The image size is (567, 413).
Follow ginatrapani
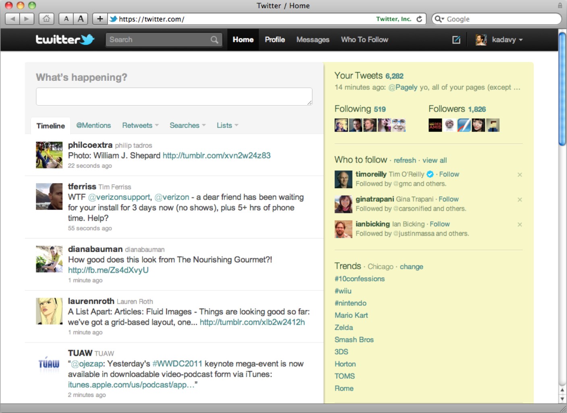pos(449,199)
